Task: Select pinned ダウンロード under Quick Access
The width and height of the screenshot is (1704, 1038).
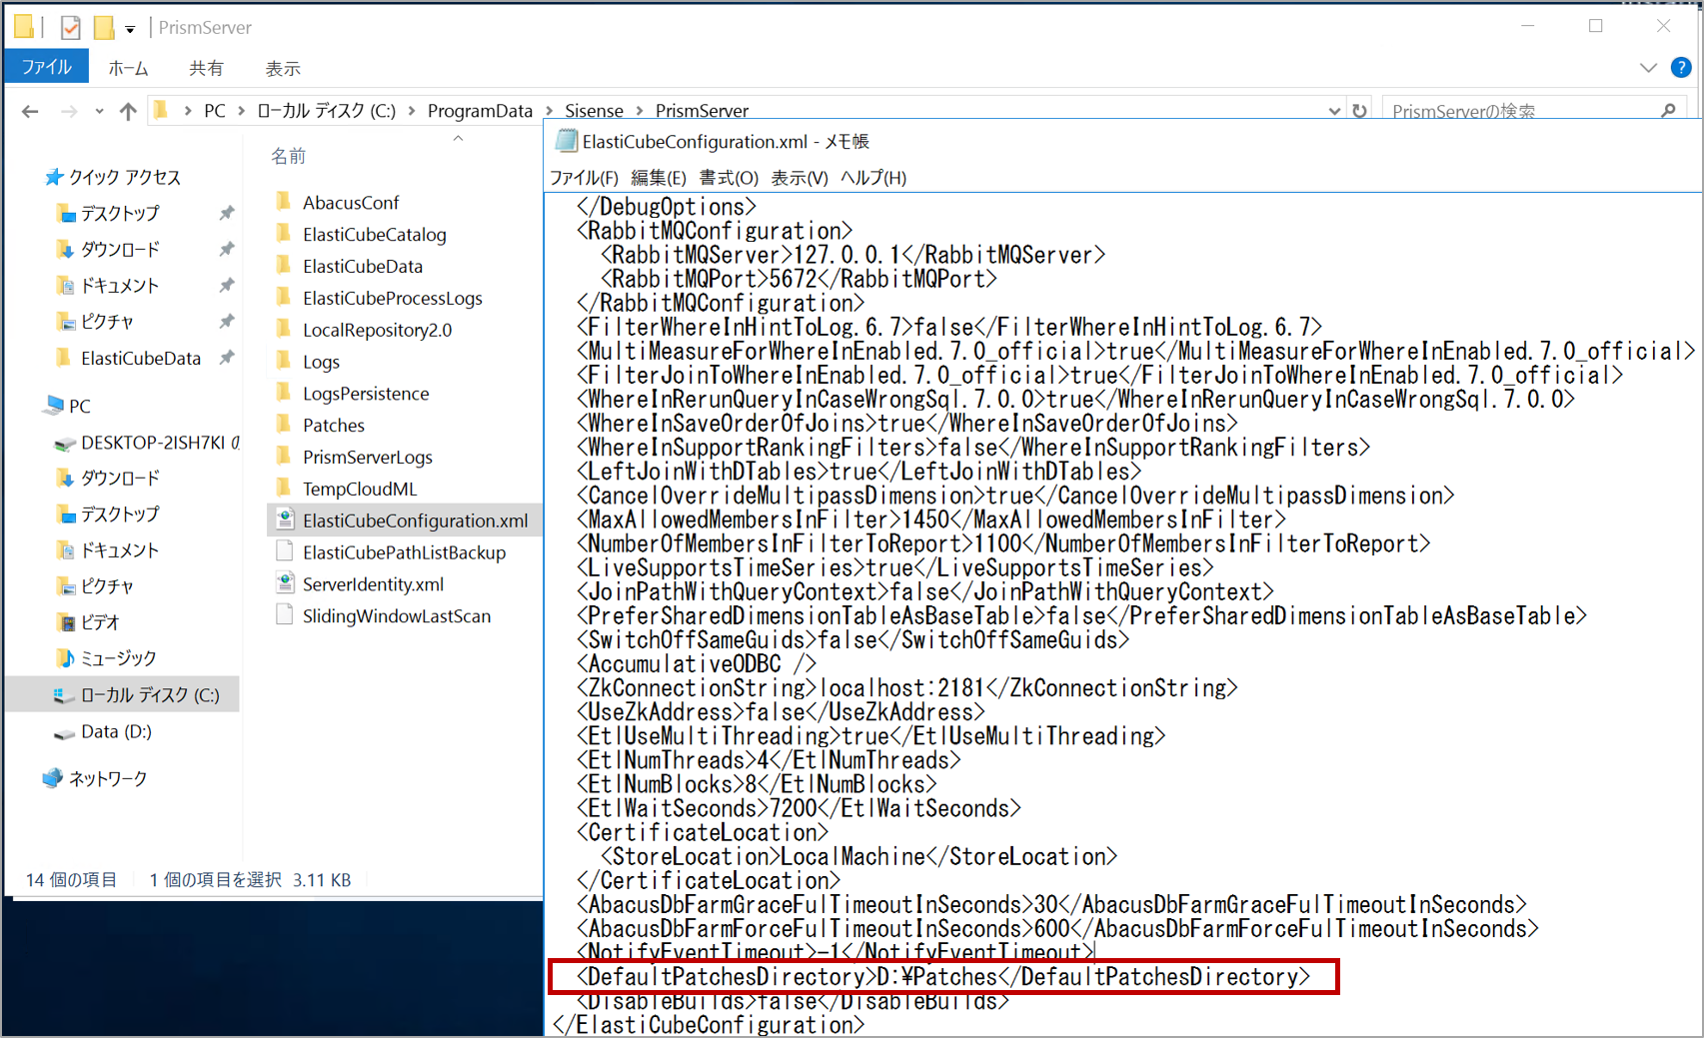Action: point(120,249)
